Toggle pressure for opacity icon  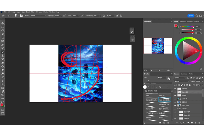[x=64, y=16]
